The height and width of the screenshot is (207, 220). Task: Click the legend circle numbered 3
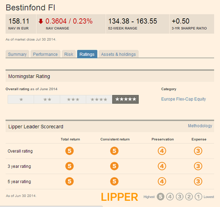179,197
